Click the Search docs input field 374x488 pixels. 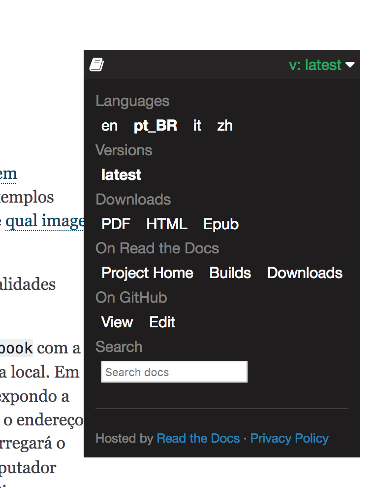coord(174,372)
